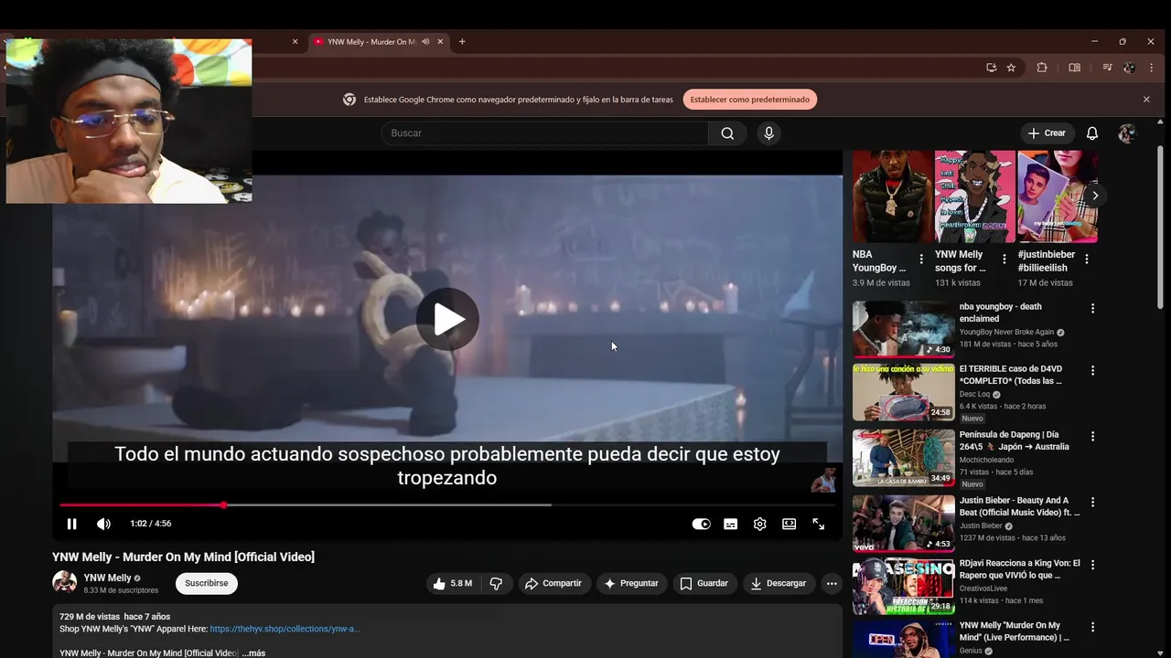Set Chrome as default with Establecer como predeterminado

[750, 100]
